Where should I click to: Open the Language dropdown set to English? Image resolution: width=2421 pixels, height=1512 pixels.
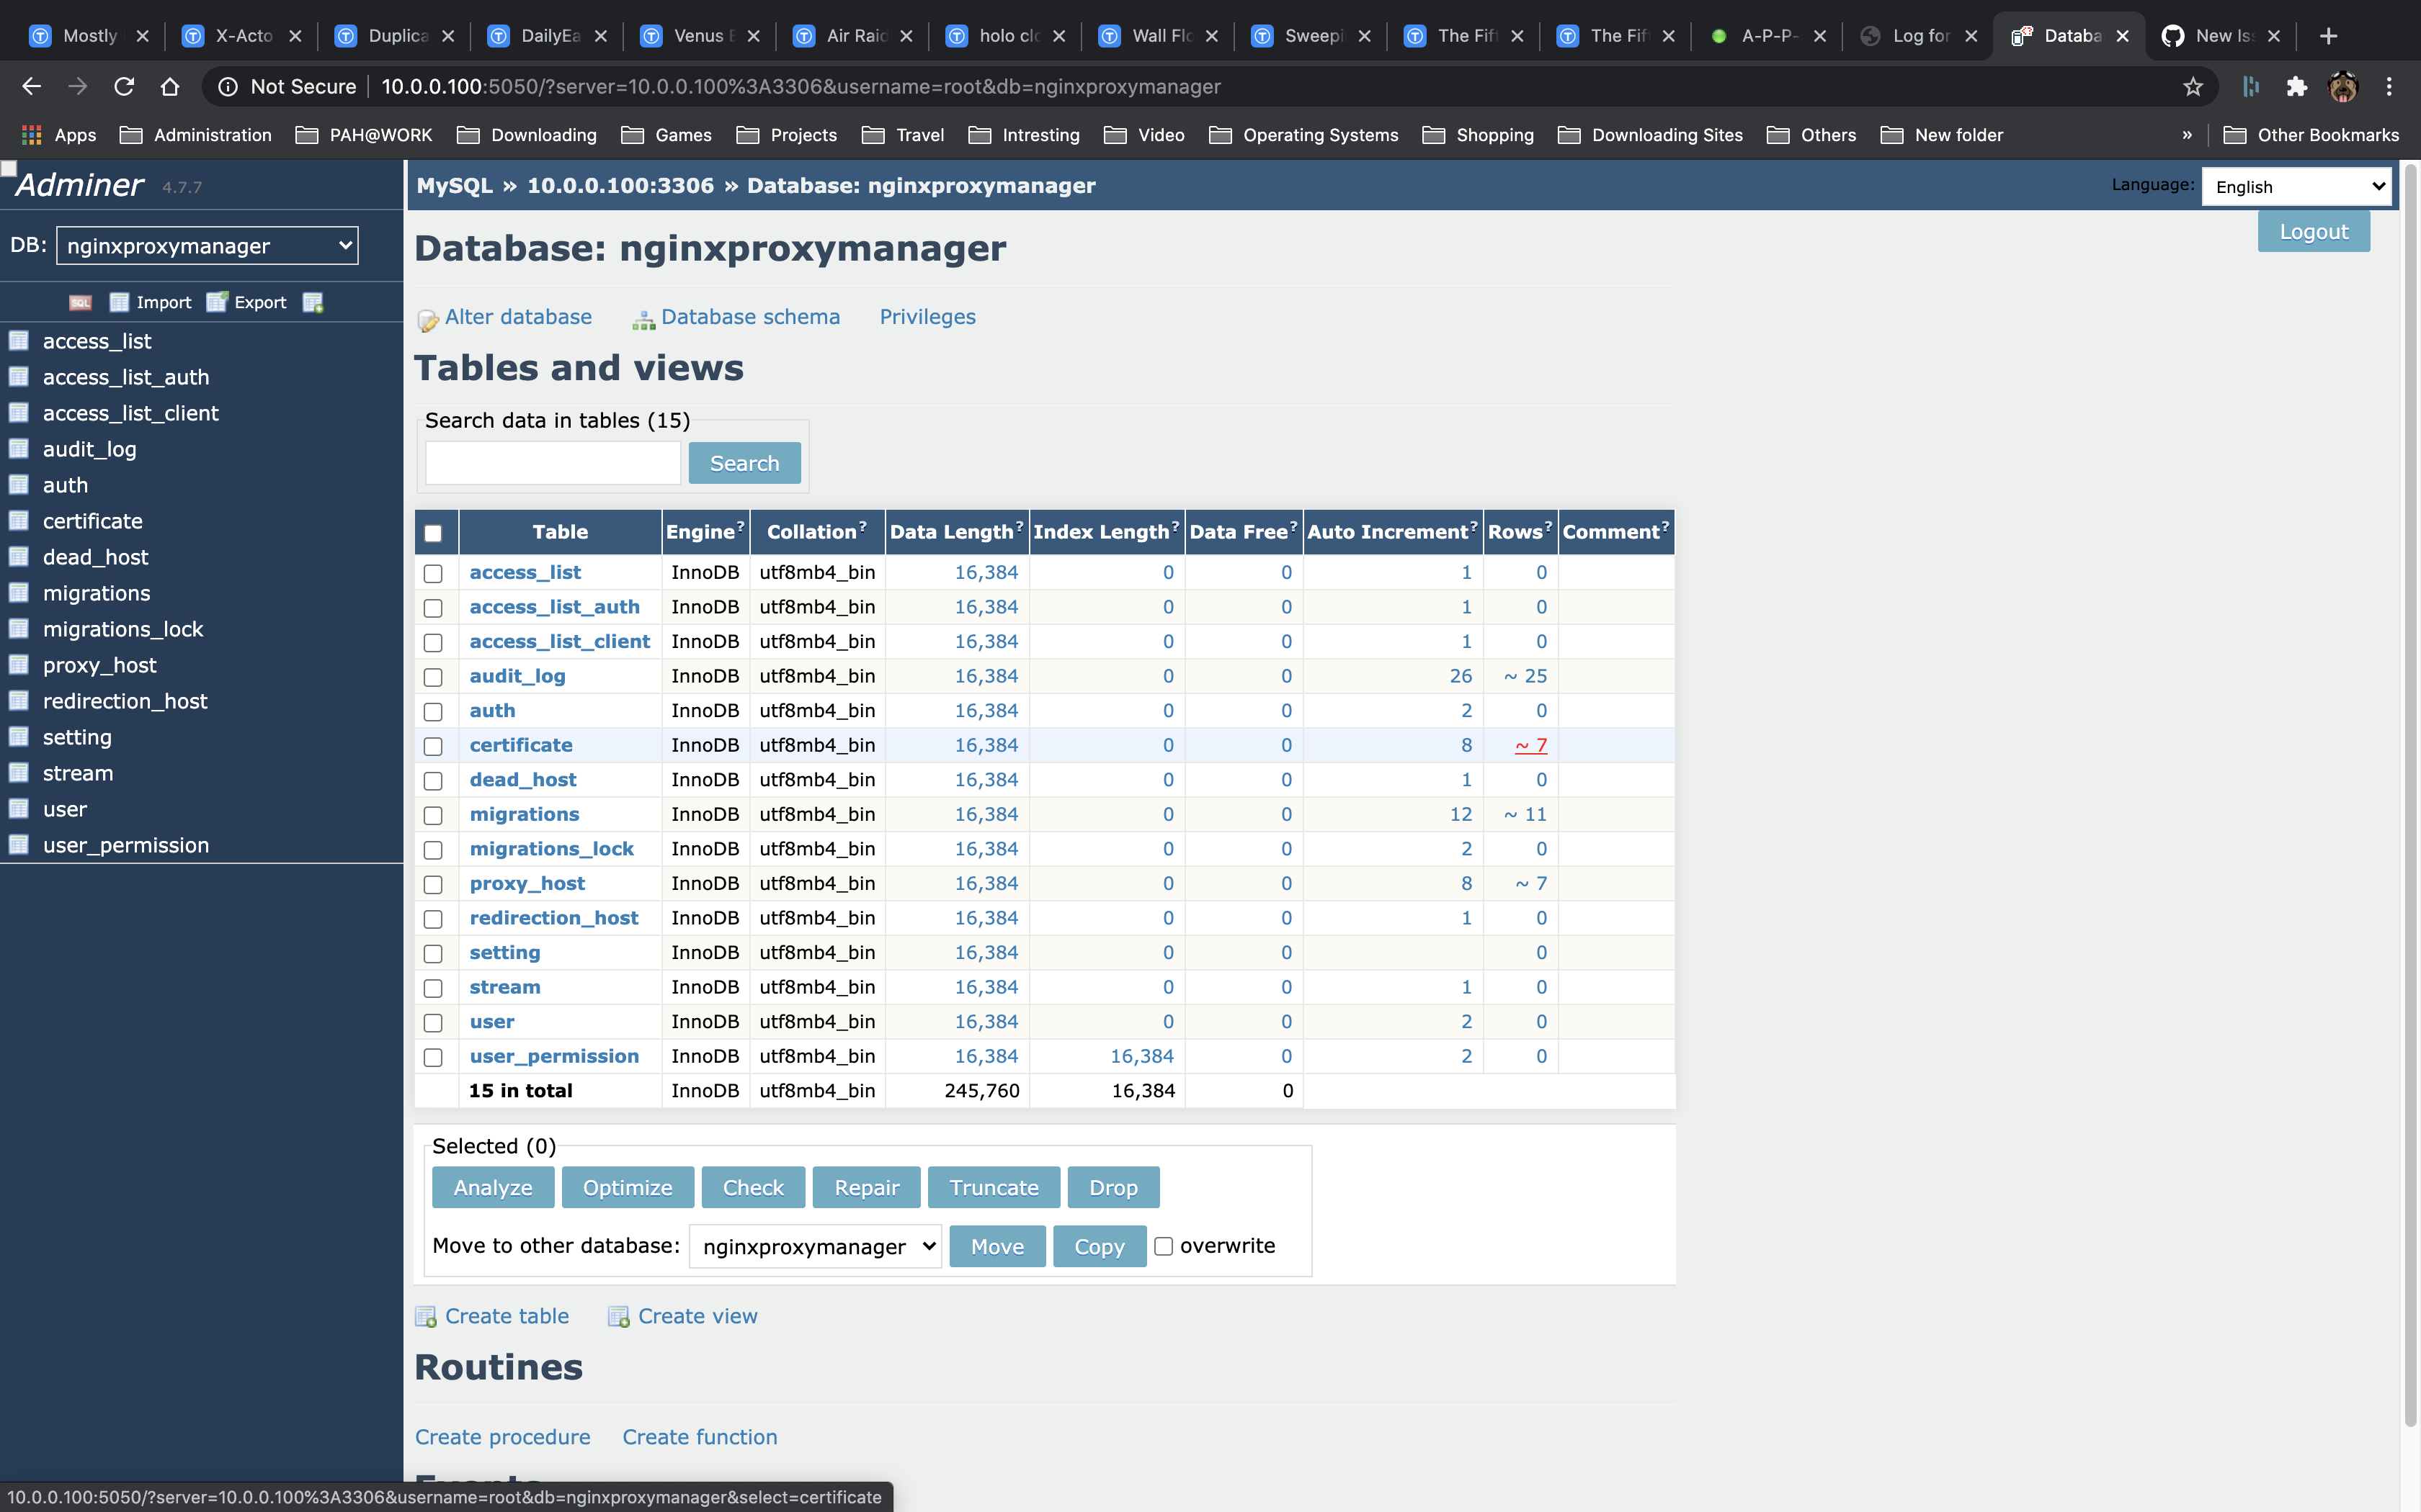2296,186
